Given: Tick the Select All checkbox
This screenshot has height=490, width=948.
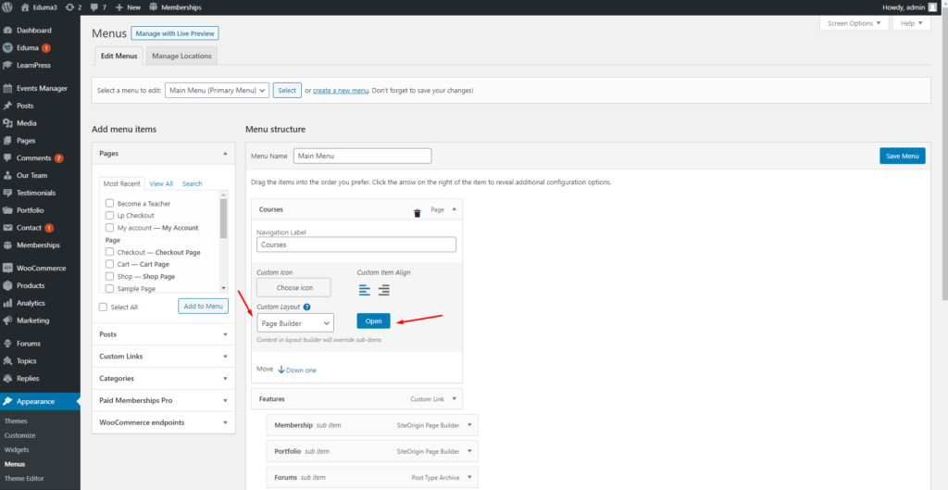Looking at the screenshot, I should coord(104,308).
